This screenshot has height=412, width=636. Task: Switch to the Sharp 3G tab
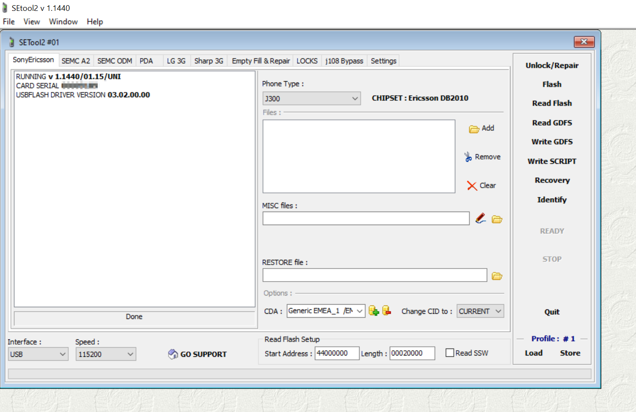[x=209, y=61]
